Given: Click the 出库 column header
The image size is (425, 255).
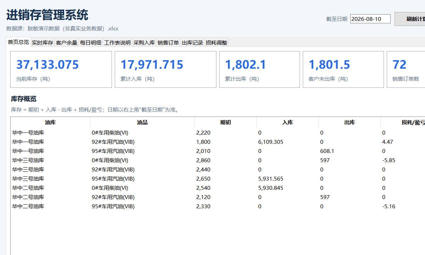Looking at the screenshot, I should coord(350,123).
